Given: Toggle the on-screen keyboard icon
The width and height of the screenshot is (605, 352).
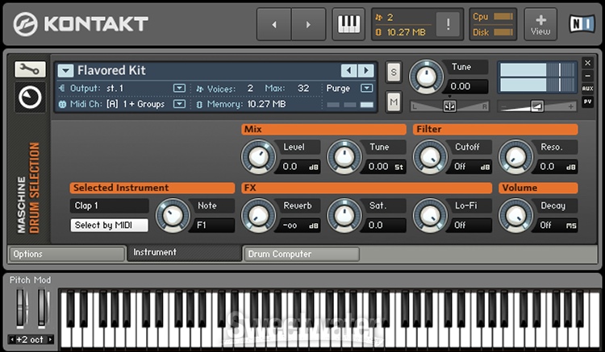Looking at the screenshot, I should point(348,25).
